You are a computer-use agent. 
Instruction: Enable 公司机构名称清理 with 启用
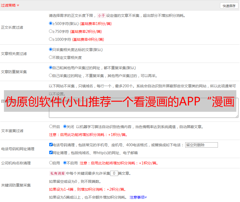[x=51, y=163]
